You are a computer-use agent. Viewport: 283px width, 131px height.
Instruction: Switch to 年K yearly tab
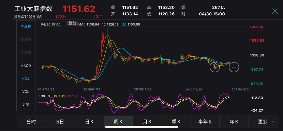pyautogui.click(x=234, y=122)
